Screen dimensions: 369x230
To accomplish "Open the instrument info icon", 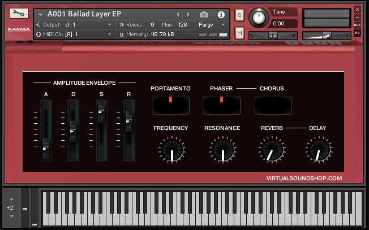I will tap(221, 14).
